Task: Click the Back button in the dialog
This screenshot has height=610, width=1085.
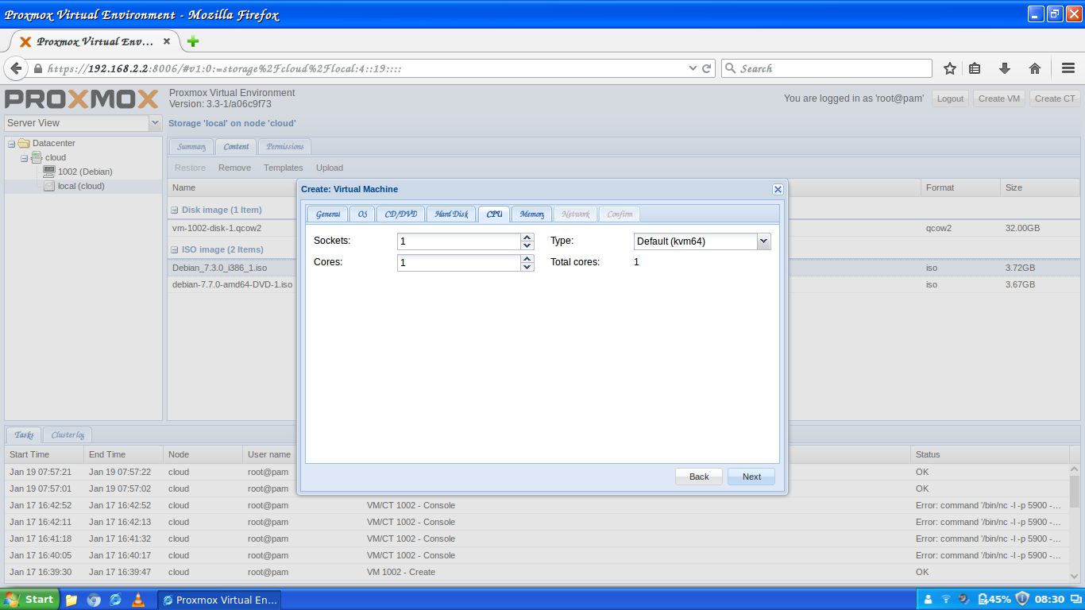Action: click(699, 477)
